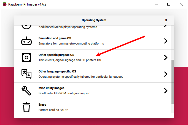
Task: Open the Misc utility images title
Action: pyautogui.click(x=52, y=88)
